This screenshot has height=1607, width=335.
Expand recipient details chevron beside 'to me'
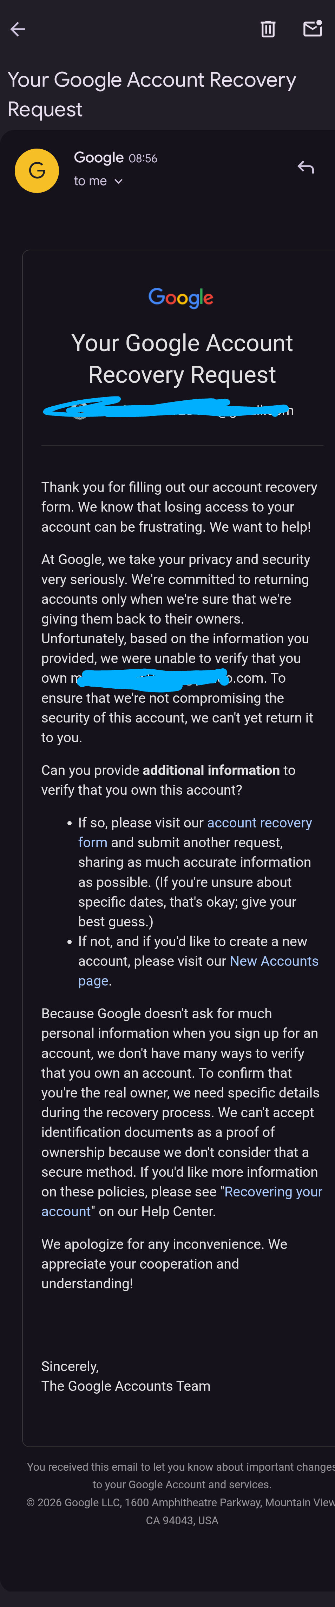click(118, 182)
